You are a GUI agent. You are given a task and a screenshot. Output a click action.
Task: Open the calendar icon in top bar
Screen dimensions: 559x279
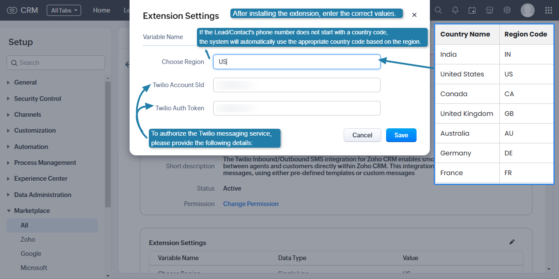click(472, 10)
